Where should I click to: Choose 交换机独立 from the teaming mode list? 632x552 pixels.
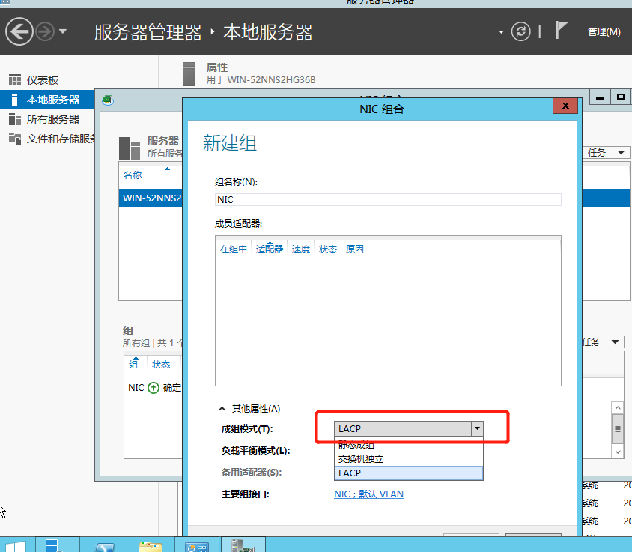pyautogui.click(x=409, y=459)
